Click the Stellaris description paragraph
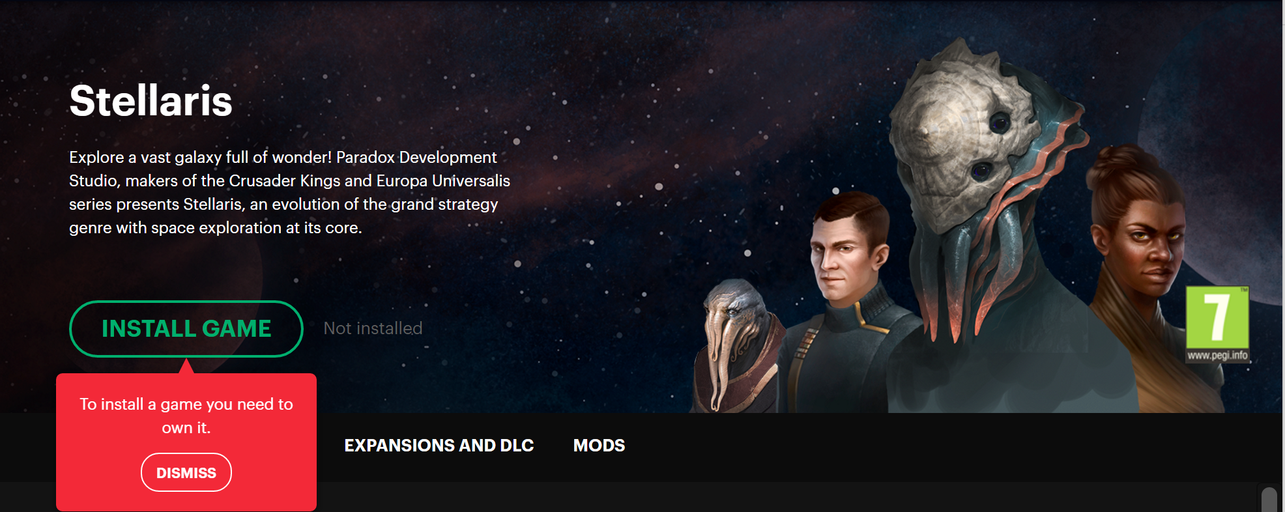 [289, 192]
